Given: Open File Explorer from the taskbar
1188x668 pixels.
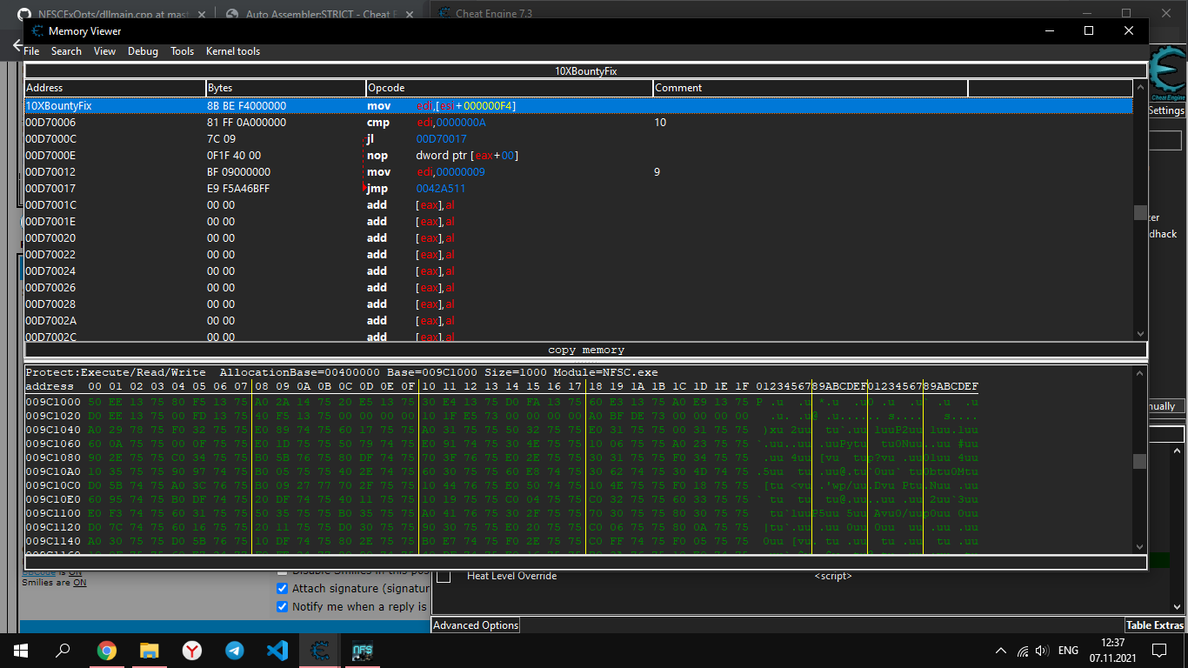Looking at the screenshot, I should (150, 650).
